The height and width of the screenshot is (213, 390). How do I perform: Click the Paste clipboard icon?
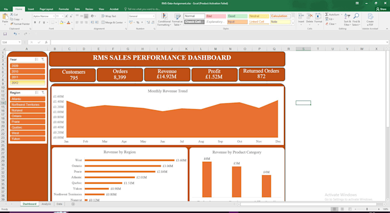coord(5,17)
